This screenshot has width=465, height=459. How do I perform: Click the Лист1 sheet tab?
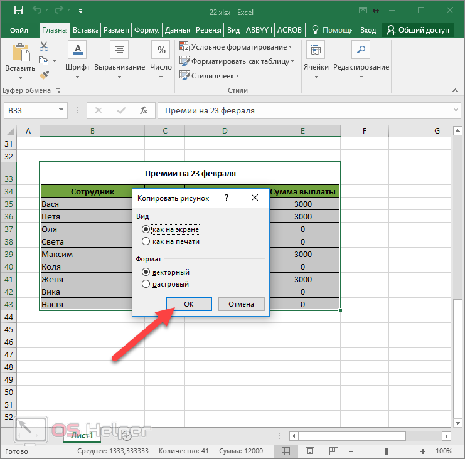tap(82, 435)
